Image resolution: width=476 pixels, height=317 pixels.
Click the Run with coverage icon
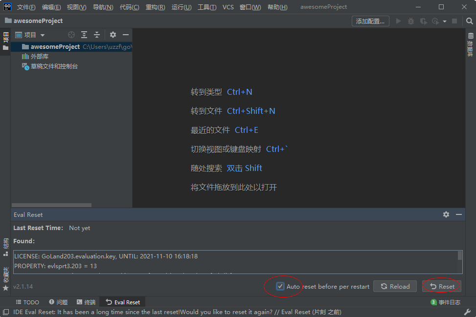[x=423, y=21]
